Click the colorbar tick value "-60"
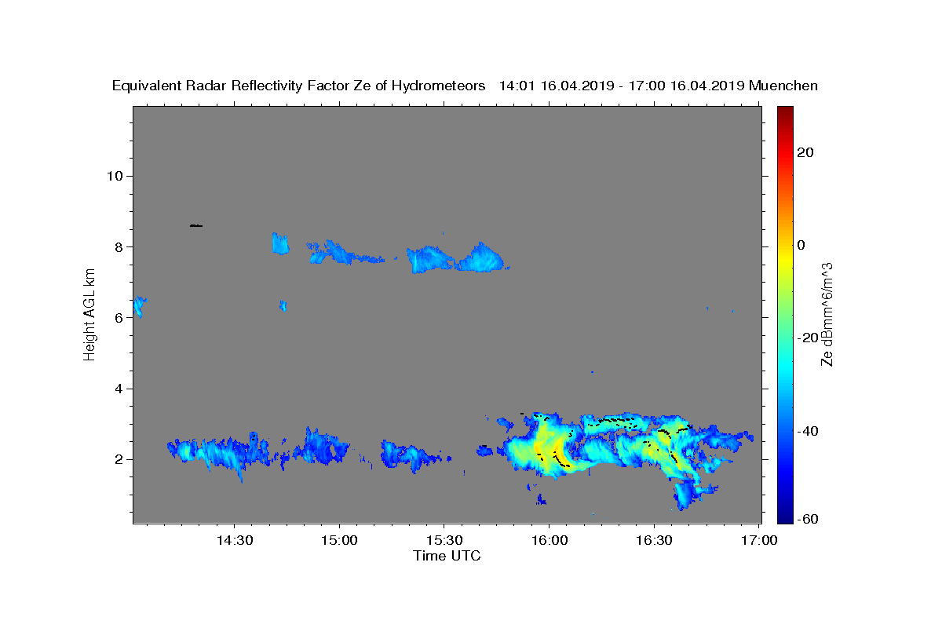942x628 pixels. 807,520
